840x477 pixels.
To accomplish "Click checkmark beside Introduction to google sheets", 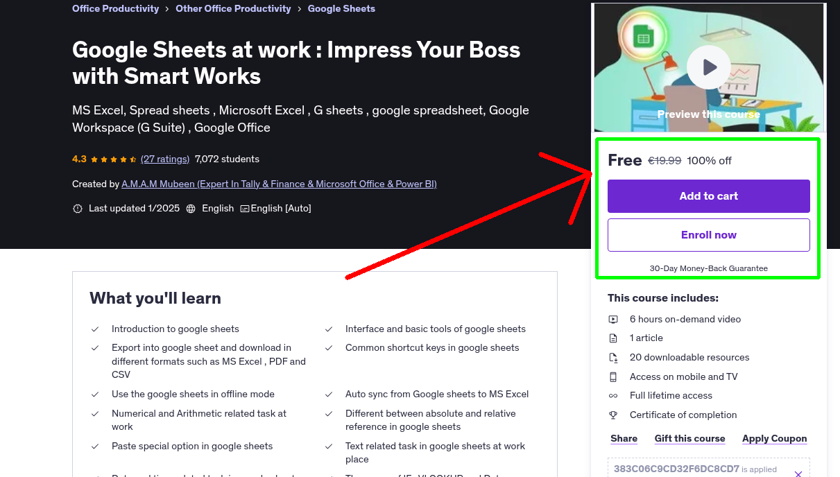I will pos(95,329).
